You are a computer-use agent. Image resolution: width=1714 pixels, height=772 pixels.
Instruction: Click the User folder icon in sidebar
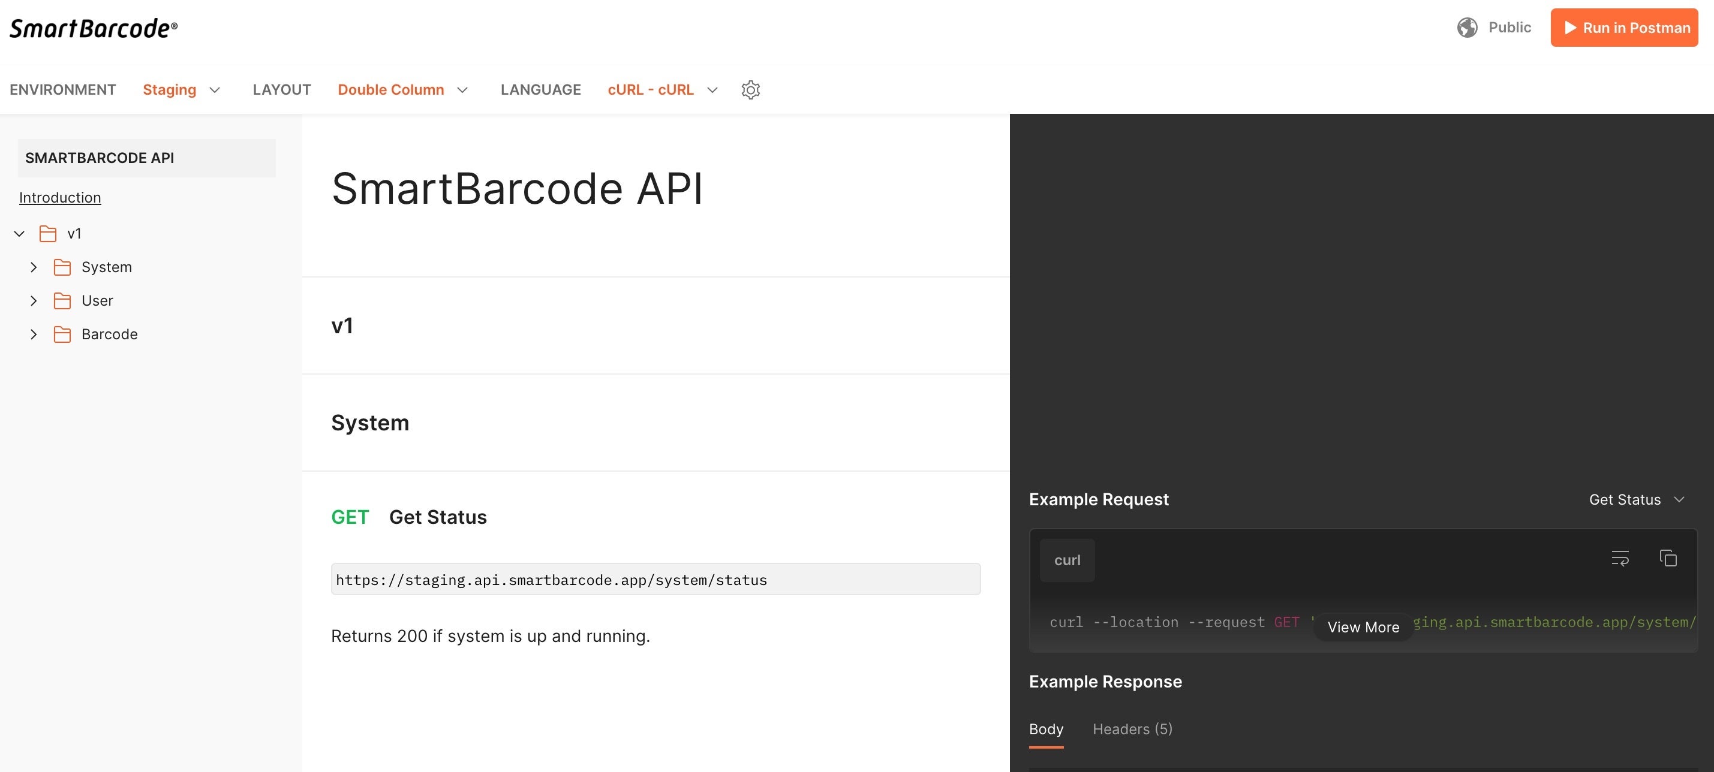coord(62,300)
